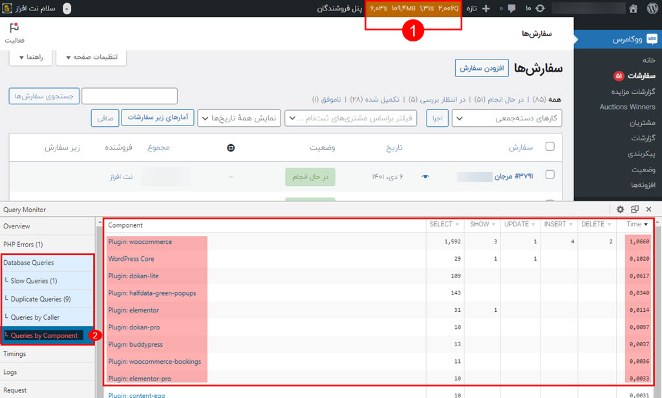
Task: Focus the order search input field
Action: [x=129, y=96]
